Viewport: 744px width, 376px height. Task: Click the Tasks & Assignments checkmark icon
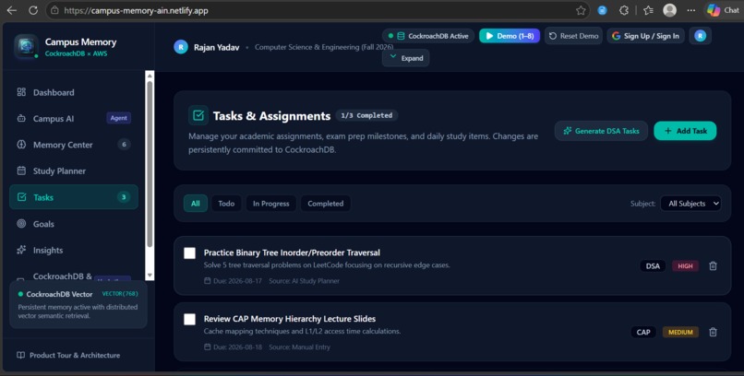tap(198, 115)
